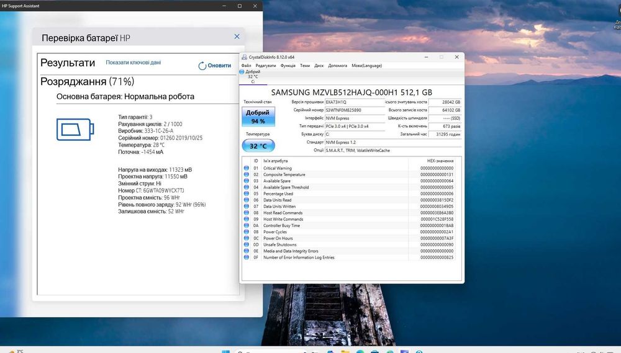The height and width of the screenshot is (353, 621).
Task: Click status circle beside Available Spare Threshold
Action: pos(247,187)
